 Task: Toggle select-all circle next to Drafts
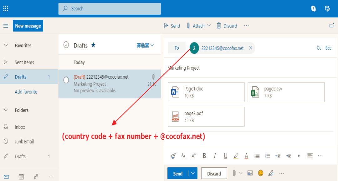point(66,45)
